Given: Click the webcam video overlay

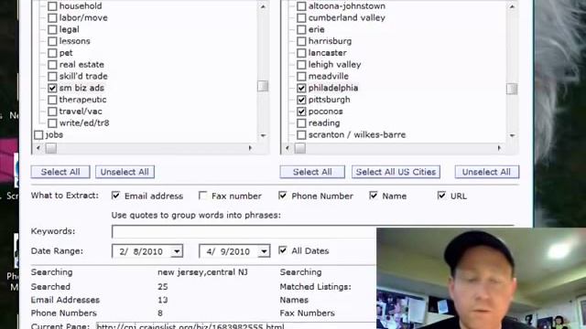Looking at the screenshot, I should (482, 278).
